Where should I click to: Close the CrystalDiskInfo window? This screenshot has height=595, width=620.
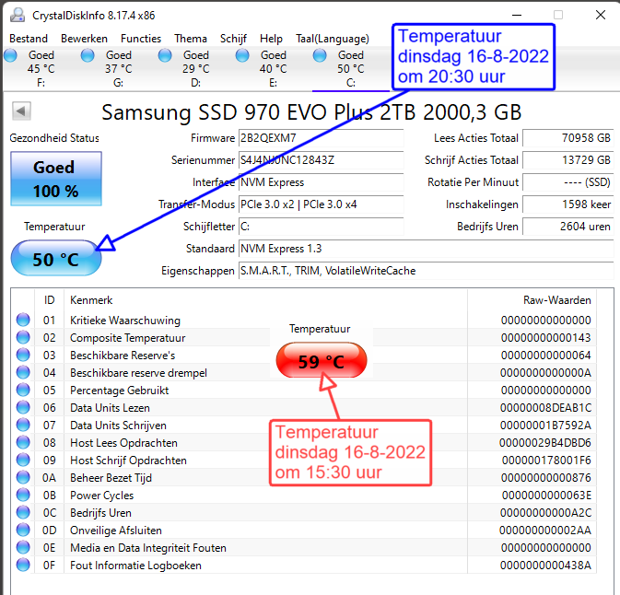coord(601,15)
